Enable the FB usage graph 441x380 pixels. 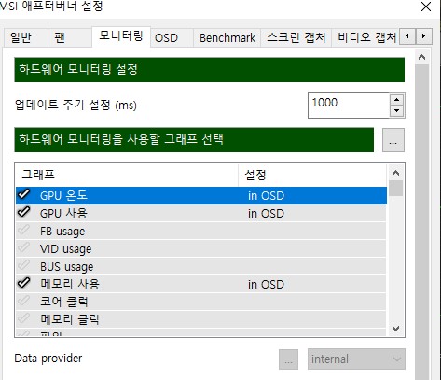[24, 231]
